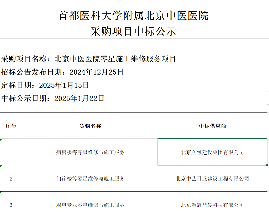Click the "招标公告发布日期：2024年12月25日" cell

[x=134, y=72]
